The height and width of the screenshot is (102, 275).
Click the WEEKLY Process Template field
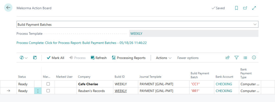pyautogui.click(x=194, y=34)
